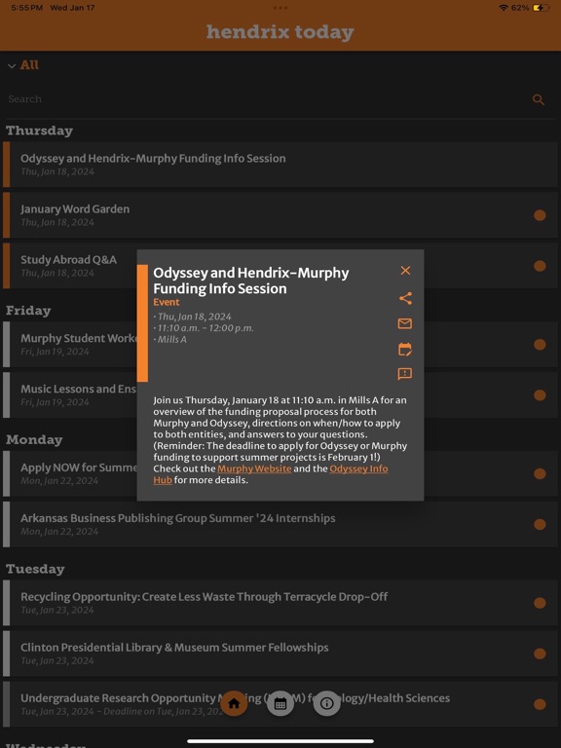Open the feedback report icon in popup
Viewport: 561px width, 748px height.
point(404,374)
